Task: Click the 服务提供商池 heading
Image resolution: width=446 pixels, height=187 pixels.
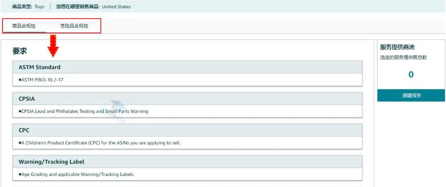Action: [x=397, y=47]
